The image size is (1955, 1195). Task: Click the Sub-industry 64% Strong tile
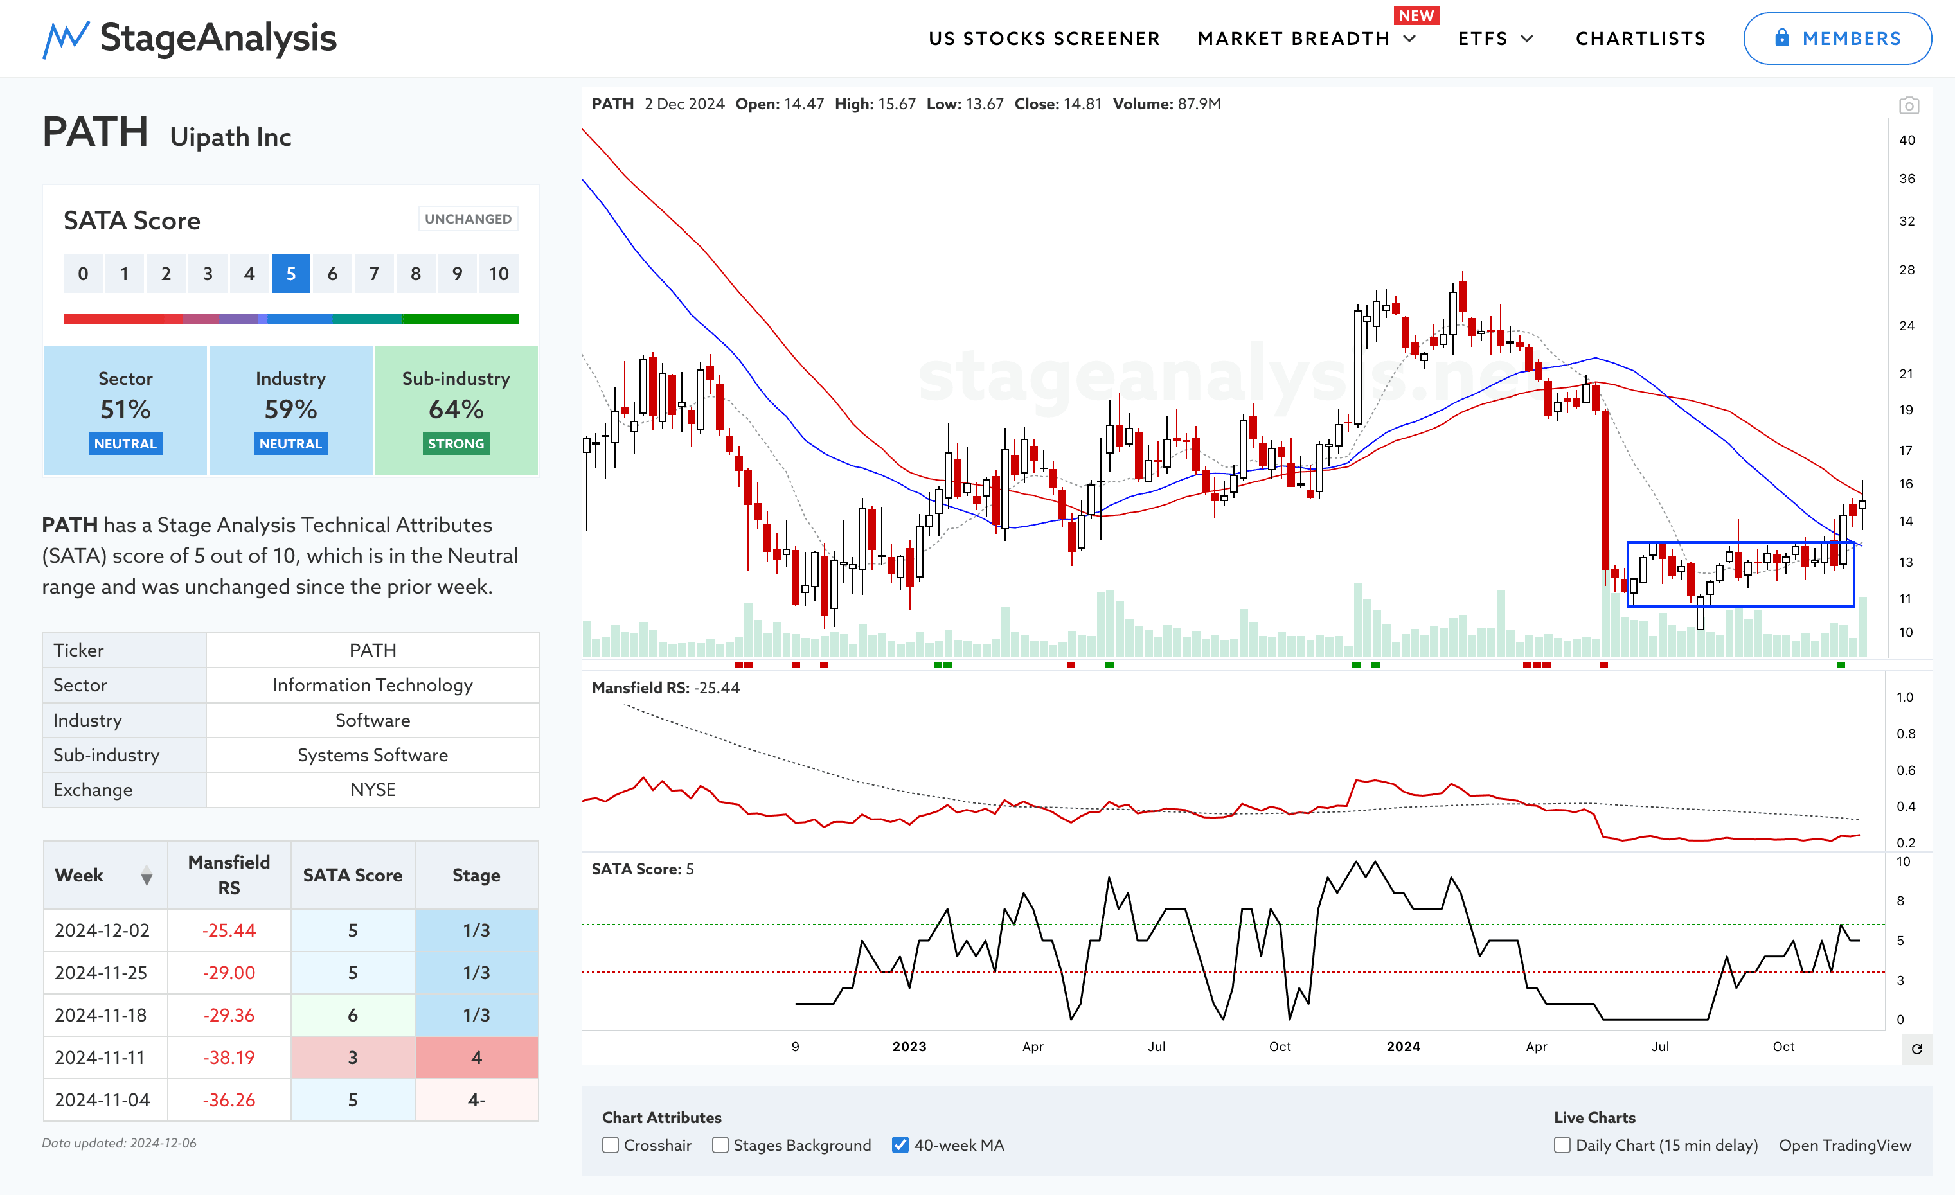456,410
